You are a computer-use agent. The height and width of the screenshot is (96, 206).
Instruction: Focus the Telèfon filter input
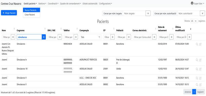tap(68, 37)
